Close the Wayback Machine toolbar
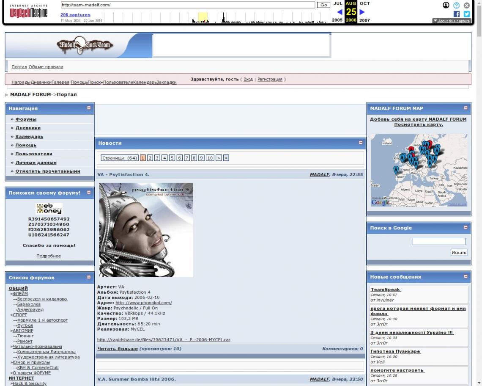The width and height of the screenshot is (482, 386). (467, 5)
